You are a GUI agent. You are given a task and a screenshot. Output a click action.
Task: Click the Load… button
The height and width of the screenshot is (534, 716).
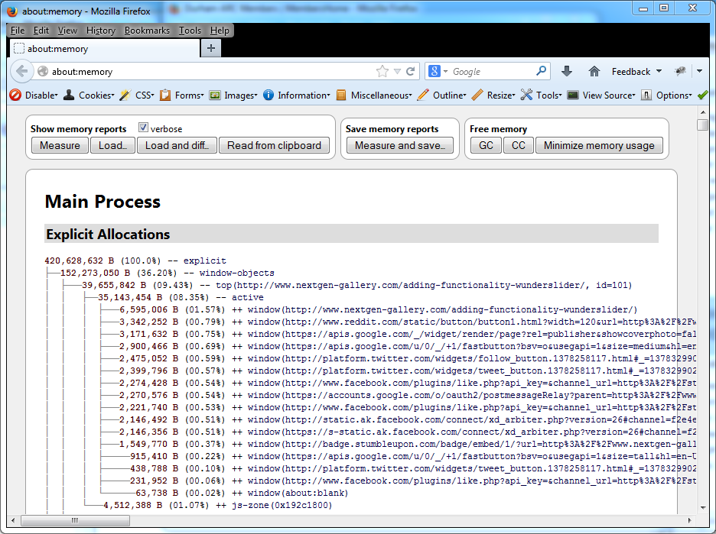click(x=112, y=145)
